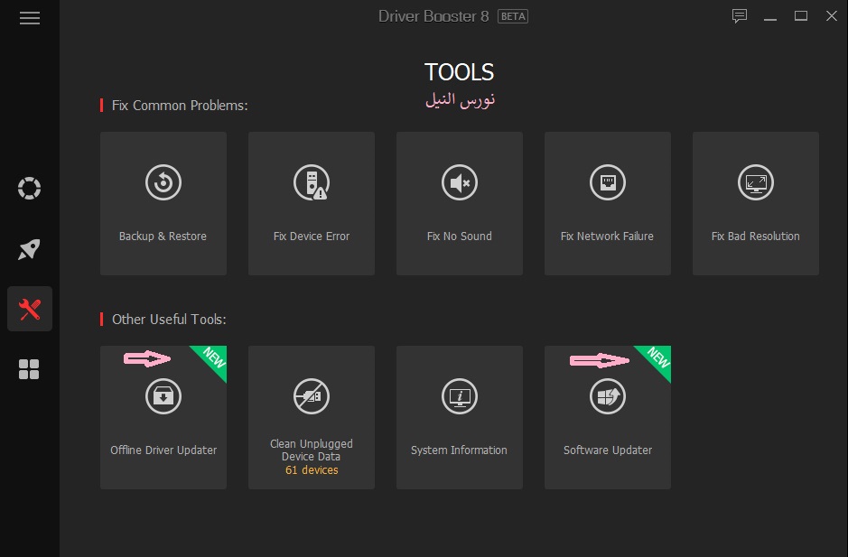The height and width of the screenshot is (557, 848).
Task: Click the Fix Bad Resolution monitor icon
Action: (756, 183)
